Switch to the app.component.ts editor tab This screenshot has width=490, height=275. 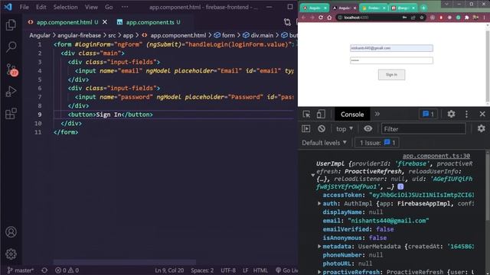pyautogui.click(x=150, y=22)
